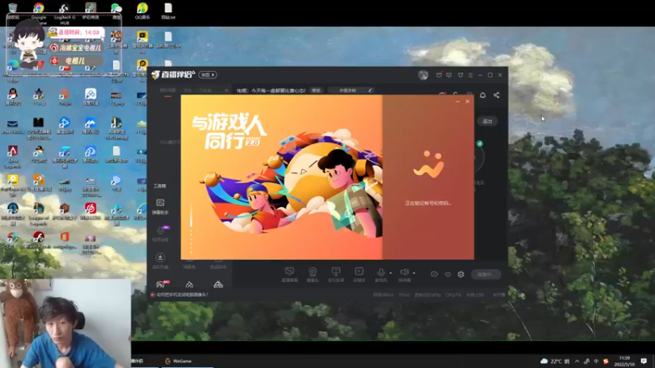Click the record video icon
The image size is (655, 368).
point(435,275)
